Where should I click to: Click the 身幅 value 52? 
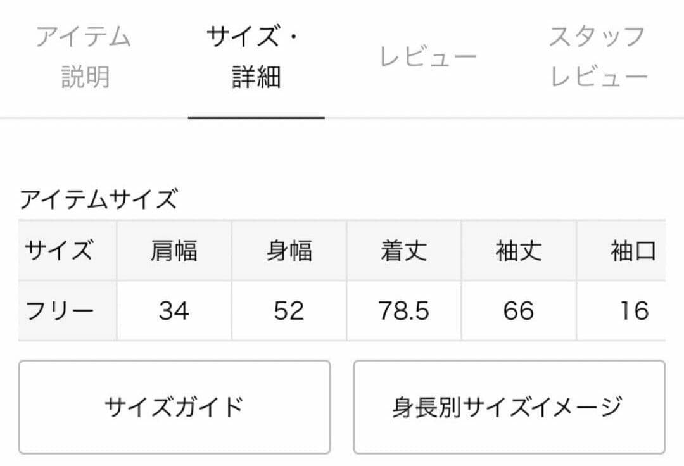[289, 311]
